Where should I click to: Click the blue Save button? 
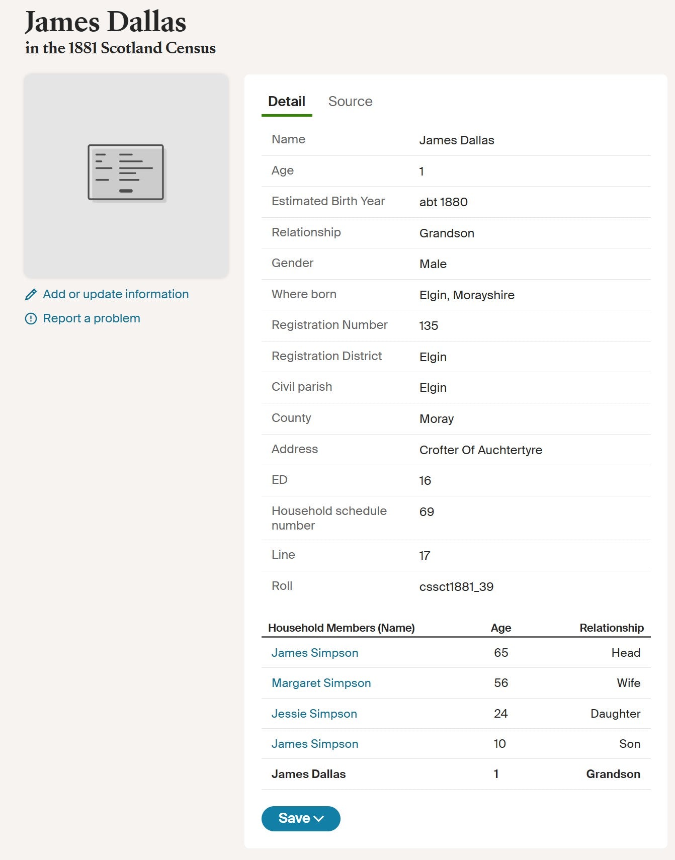click(x=301, y=819)
